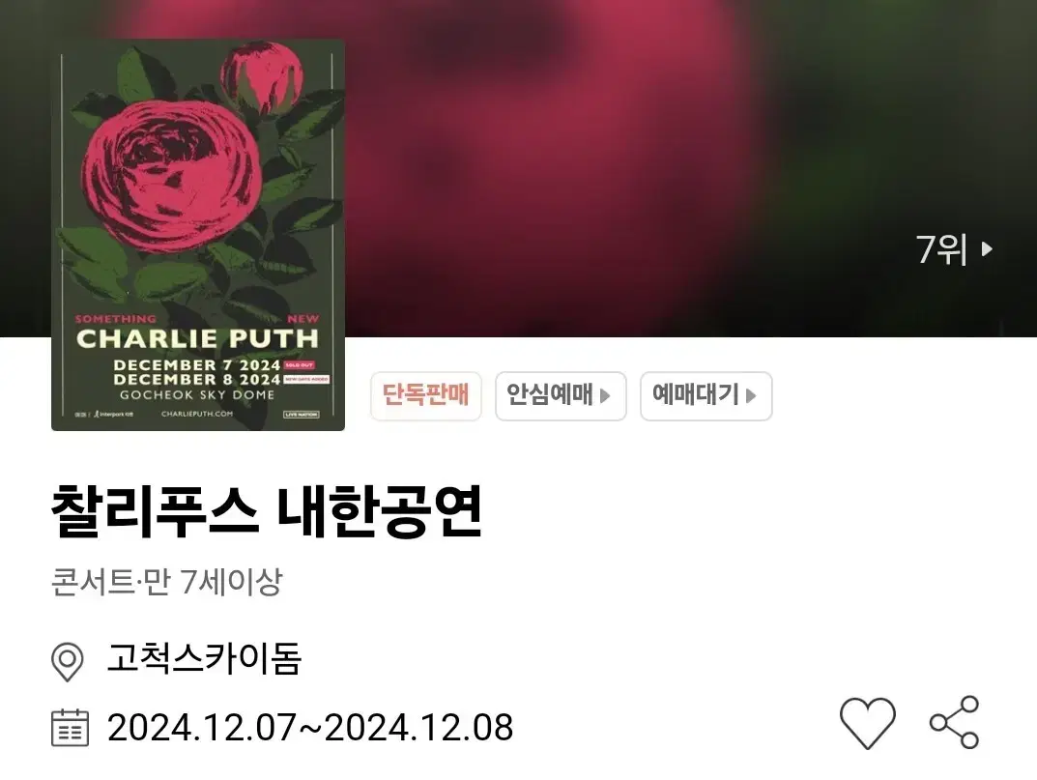
Task: Open the 예매대기 button
Action: (706, 395)
